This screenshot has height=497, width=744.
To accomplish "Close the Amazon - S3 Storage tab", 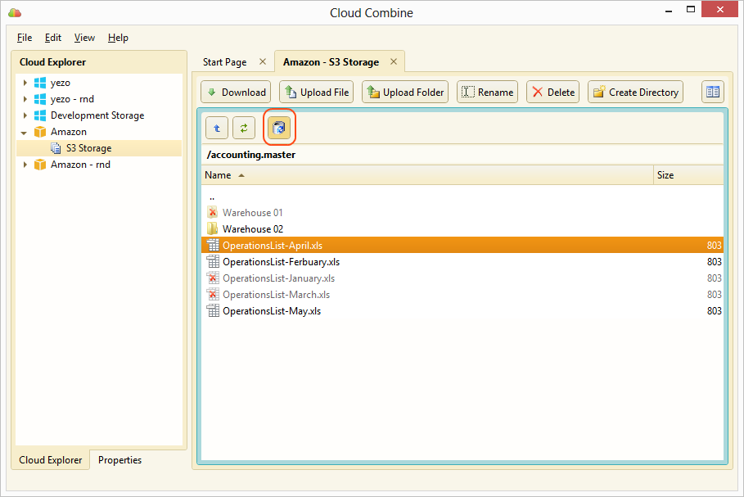I will coord(394,61).
